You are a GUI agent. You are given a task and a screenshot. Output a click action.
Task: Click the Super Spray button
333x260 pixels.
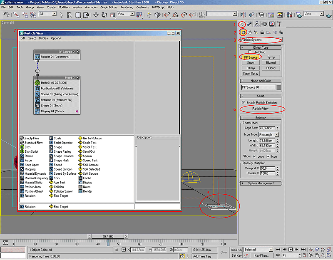pos(251,74)
